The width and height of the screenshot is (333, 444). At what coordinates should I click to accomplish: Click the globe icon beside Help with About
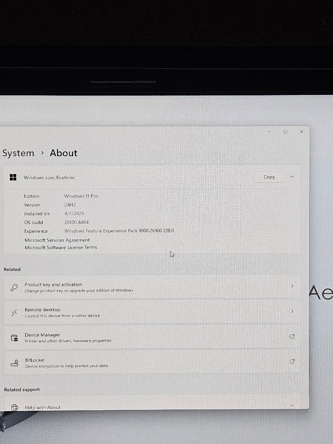[x=14, y=407]
